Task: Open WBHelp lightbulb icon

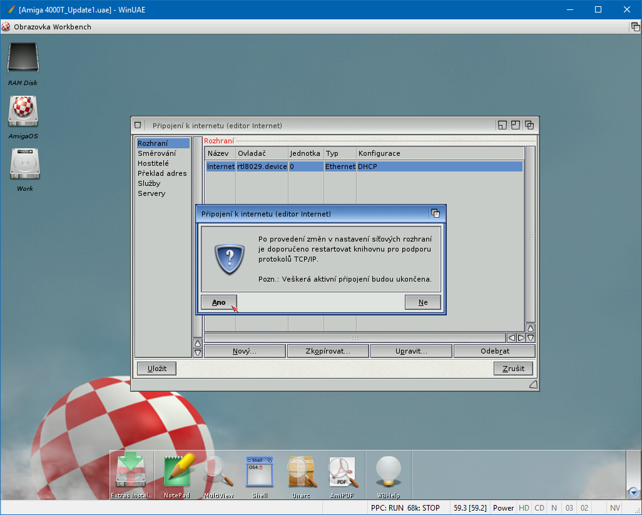Action: pos(388,472)
